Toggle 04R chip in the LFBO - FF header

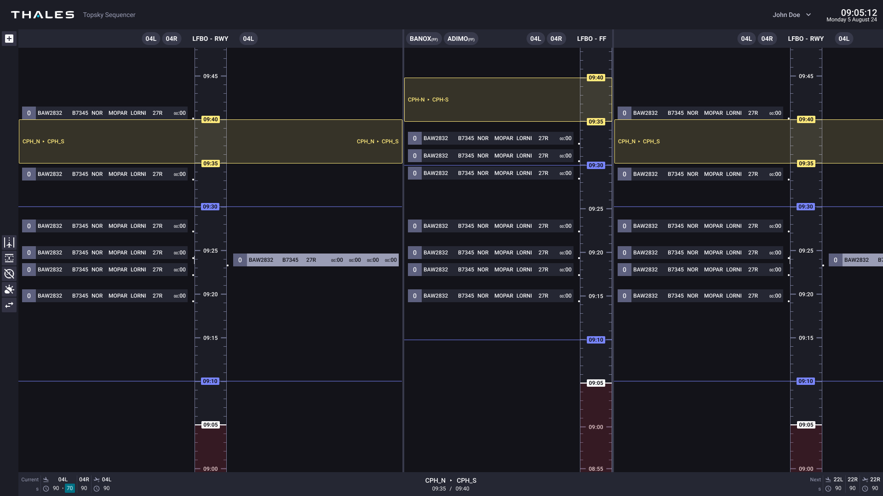pyautogui.click(x=556, y=39)
